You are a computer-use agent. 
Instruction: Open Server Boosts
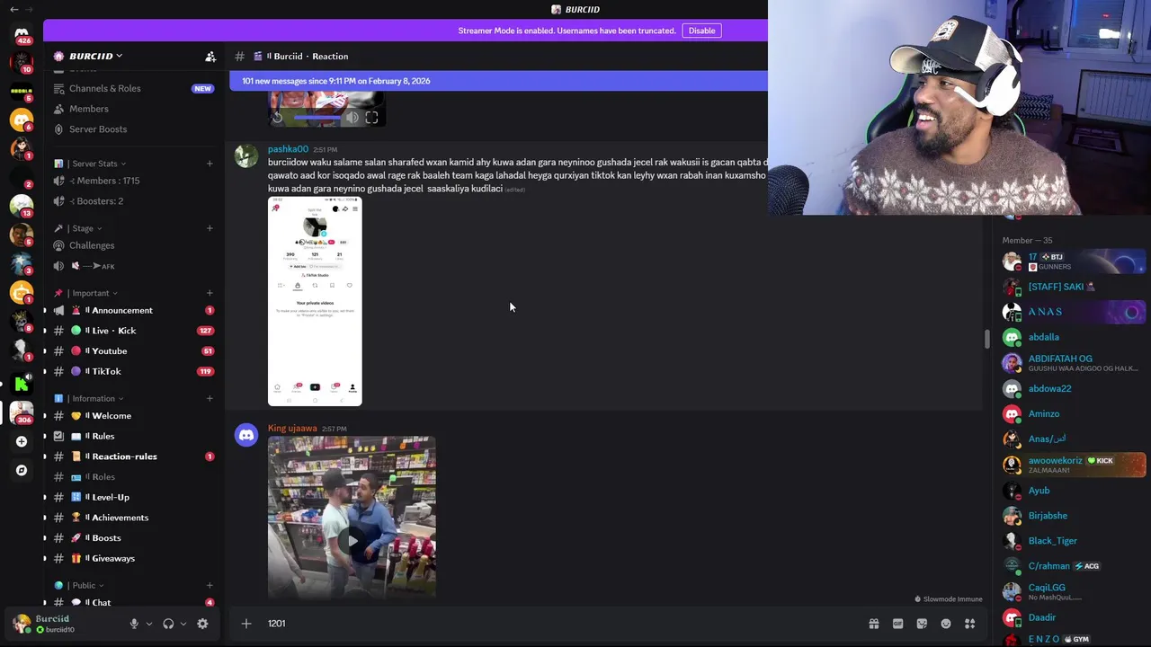pos(133,129)
